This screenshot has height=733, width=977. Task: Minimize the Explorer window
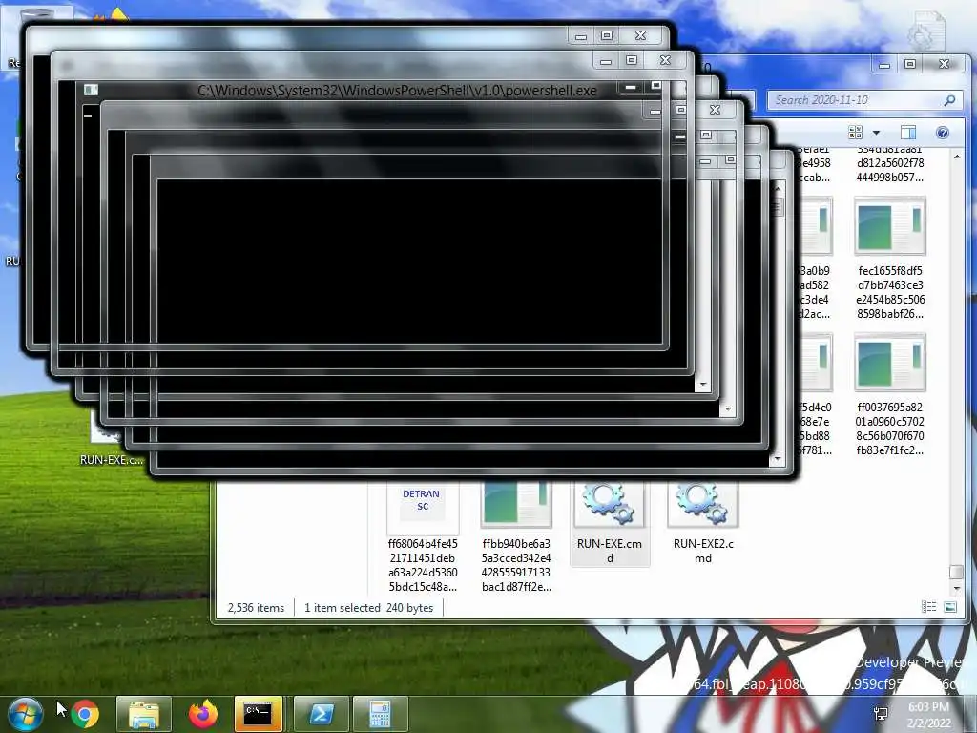(884, 64)
